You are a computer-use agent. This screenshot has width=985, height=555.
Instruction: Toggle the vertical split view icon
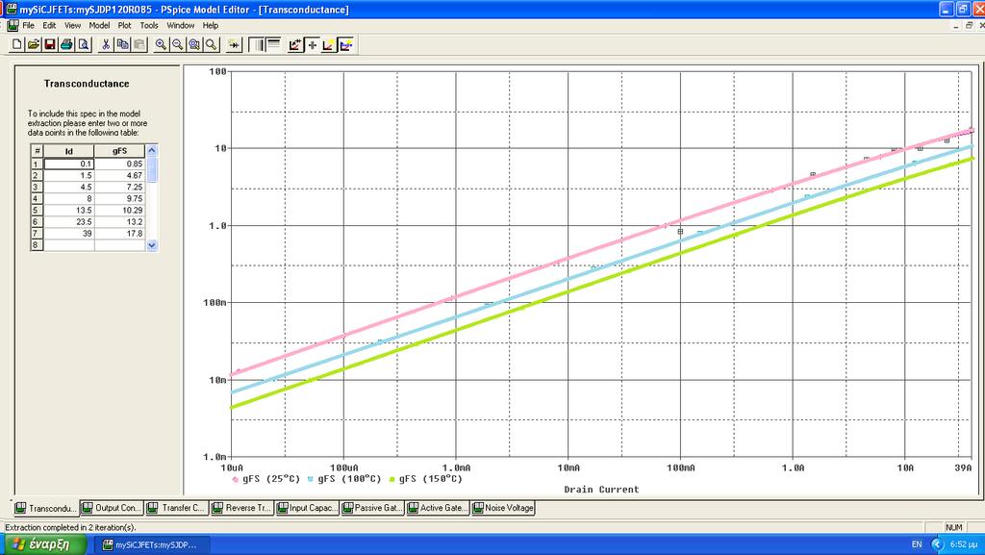[x=257, y=44]
